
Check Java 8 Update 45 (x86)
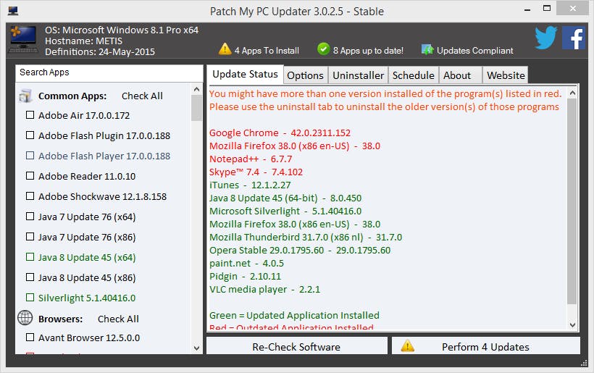tap(30, 277)
